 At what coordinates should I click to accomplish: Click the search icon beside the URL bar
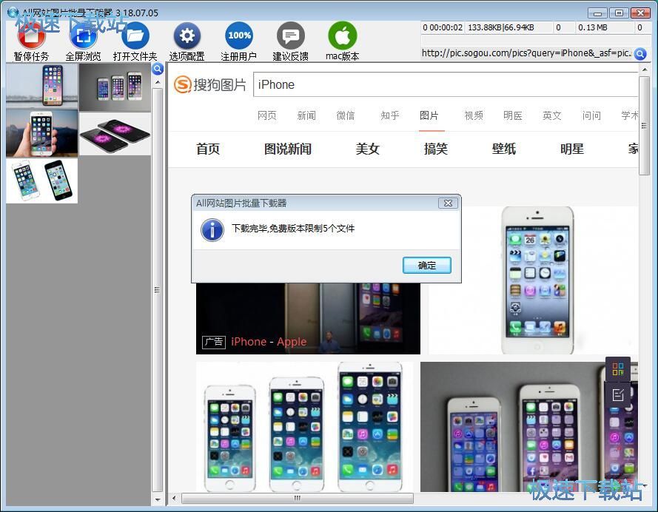640,54
